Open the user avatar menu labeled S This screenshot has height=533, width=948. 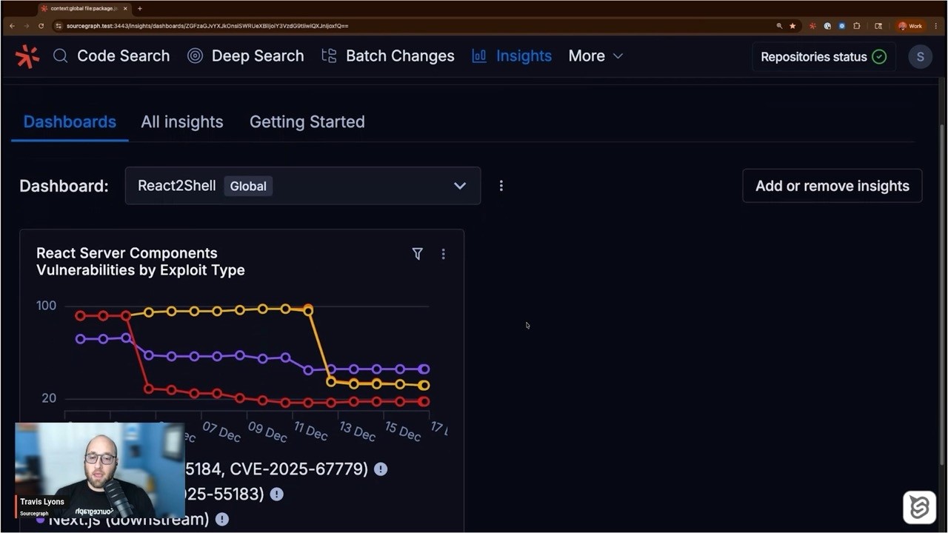coord(920,57)
